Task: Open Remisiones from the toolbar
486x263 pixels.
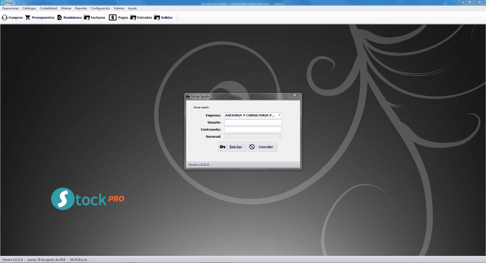Action: click(60, 17)
